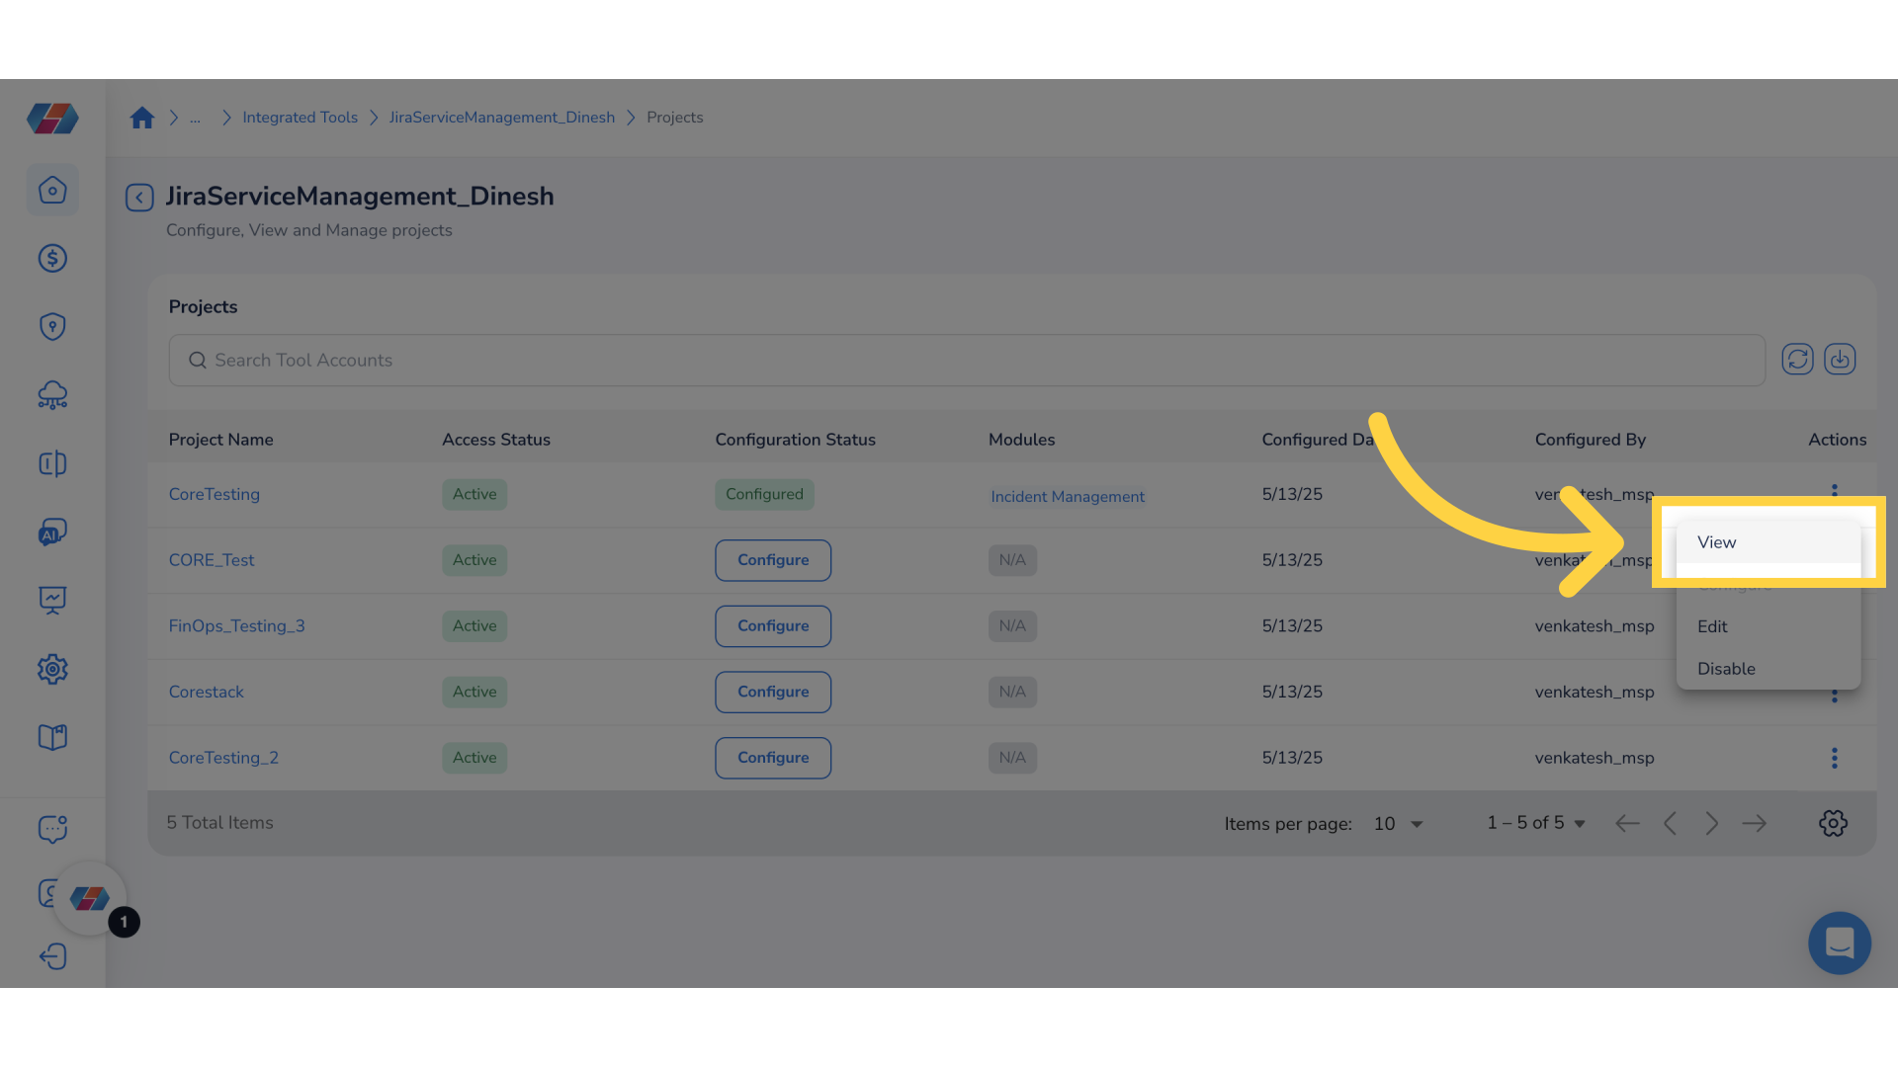Open the CORE_Test project link
Screen dimensions: 1898x1067
pyautogui.click(x=212, y=560)
